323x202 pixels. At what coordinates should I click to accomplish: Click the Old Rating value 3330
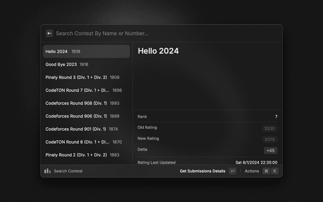[x=270, y=128]
